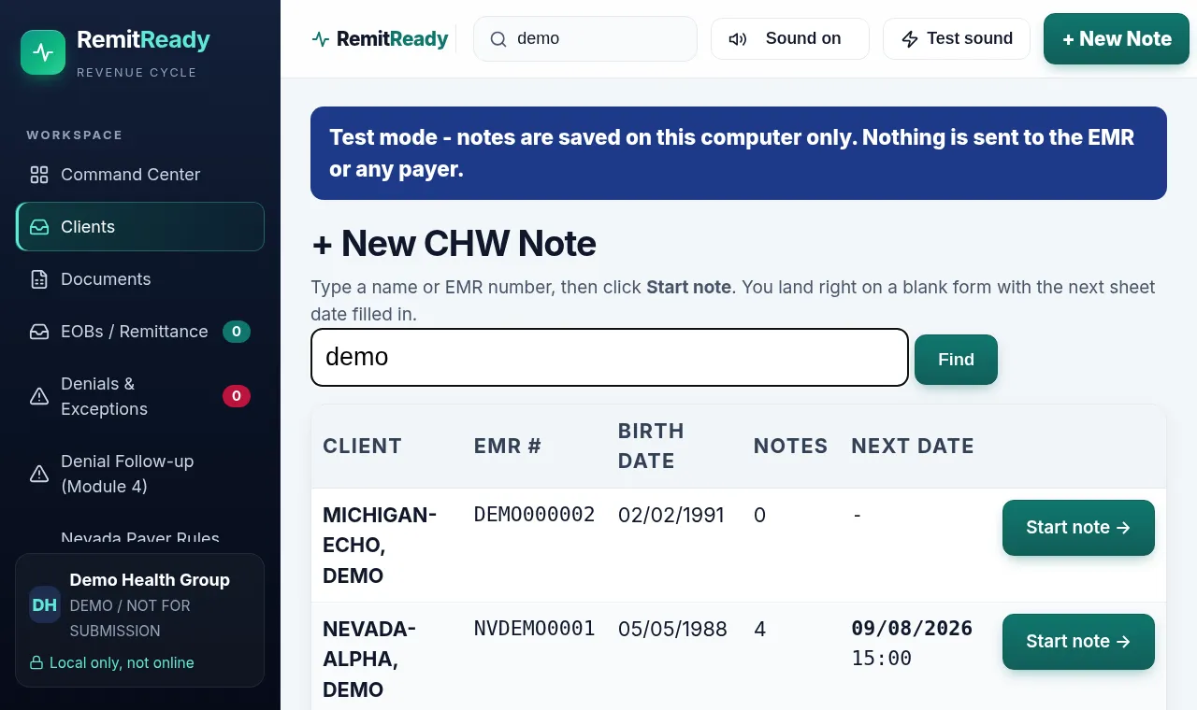
Task: Click the Find button
Action: (956, 360)
